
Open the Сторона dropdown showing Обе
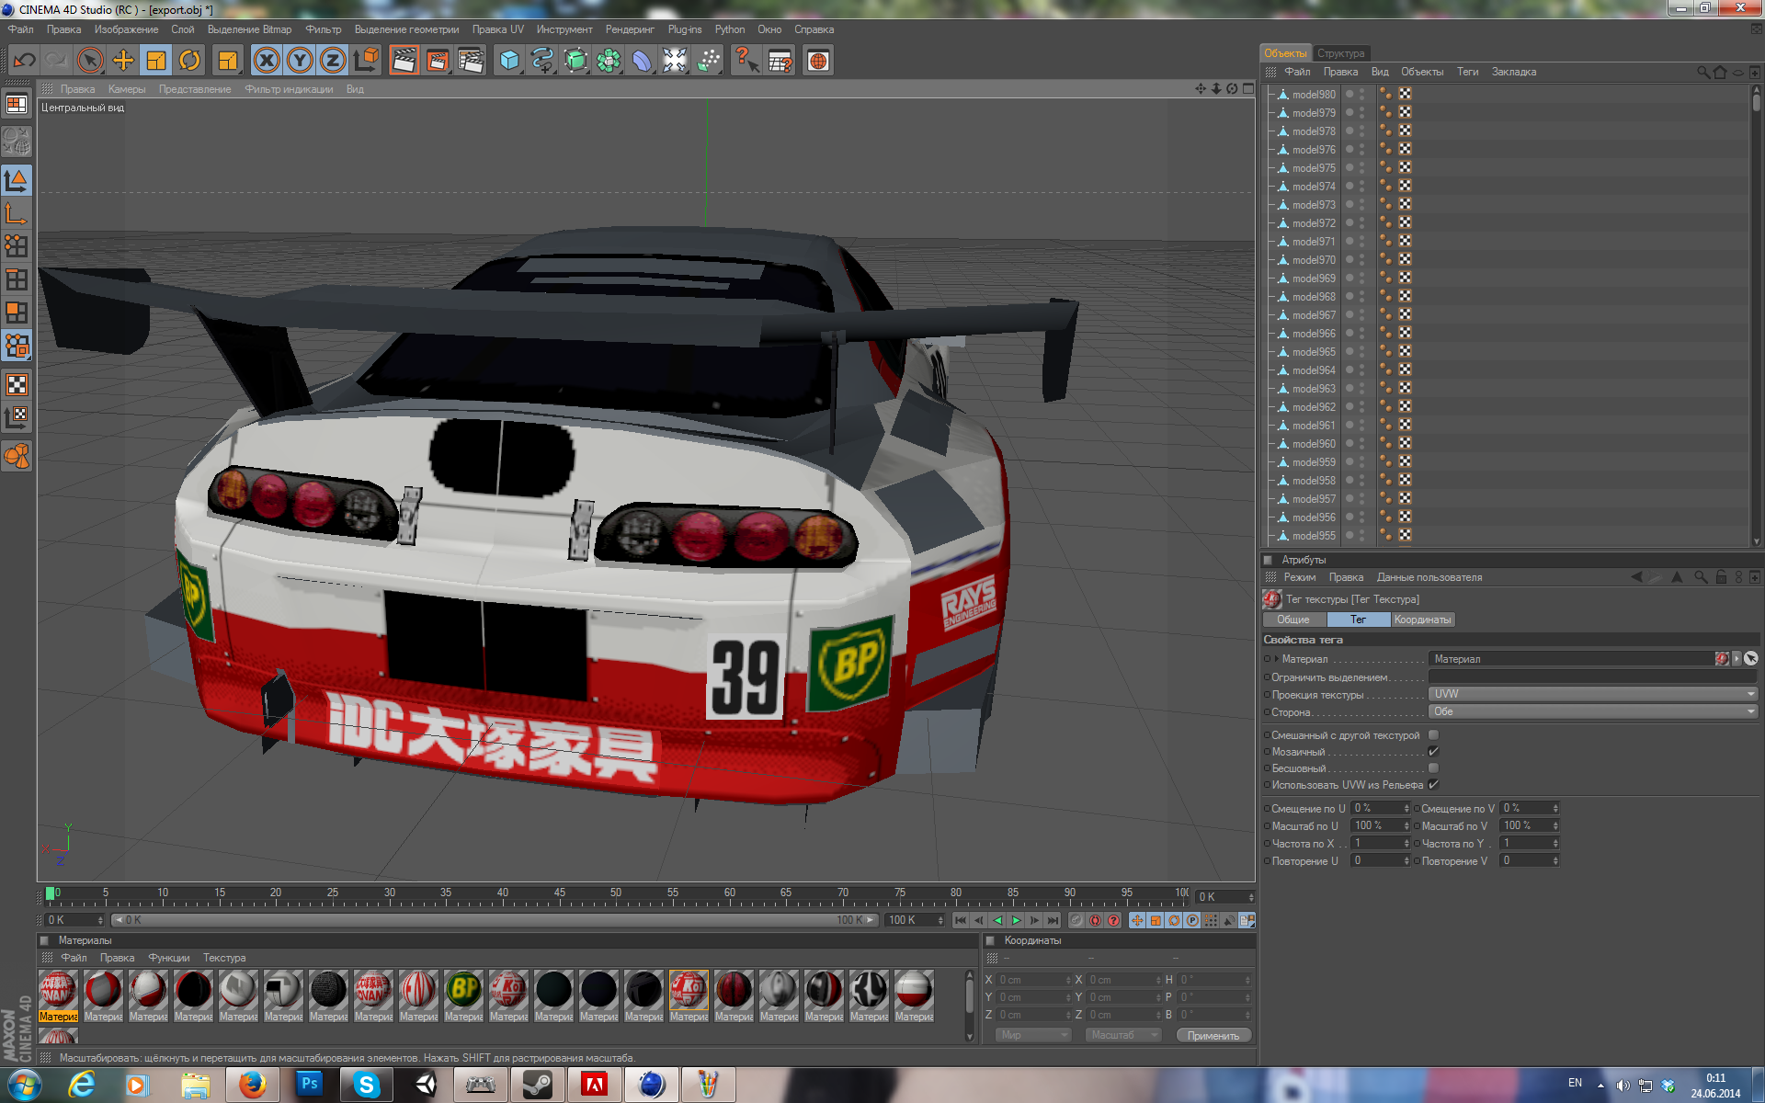(1593, 711)
